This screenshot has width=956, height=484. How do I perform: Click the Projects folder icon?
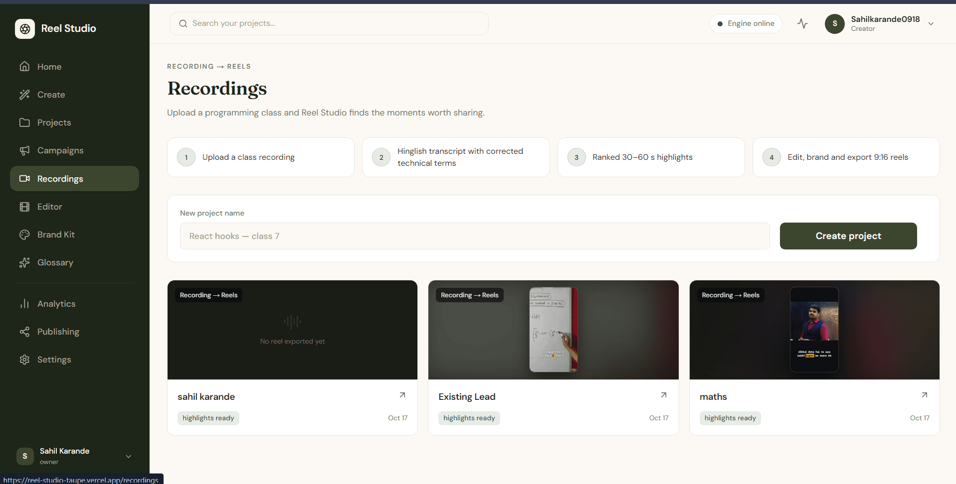(24, 122)
